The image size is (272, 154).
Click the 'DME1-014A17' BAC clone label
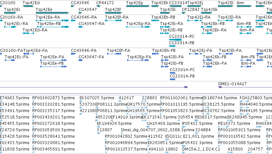[x=232, y=84]
